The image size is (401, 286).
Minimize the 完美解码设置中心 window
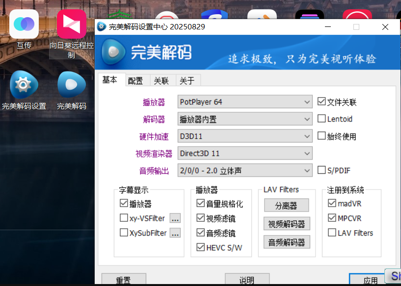click(328, 27)
